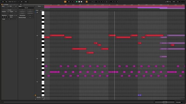Screen dimensions: 186x104
Task: Click the F0-C4 note range field
Action: (26, 8)
